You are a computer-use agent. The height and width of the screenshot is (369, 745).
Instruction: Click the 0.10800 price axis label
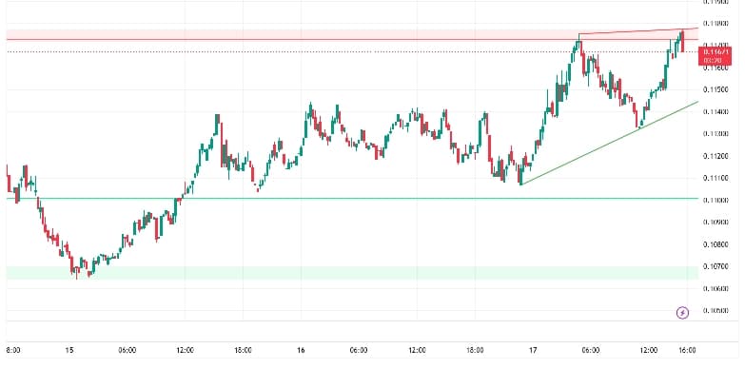point(716,244)
